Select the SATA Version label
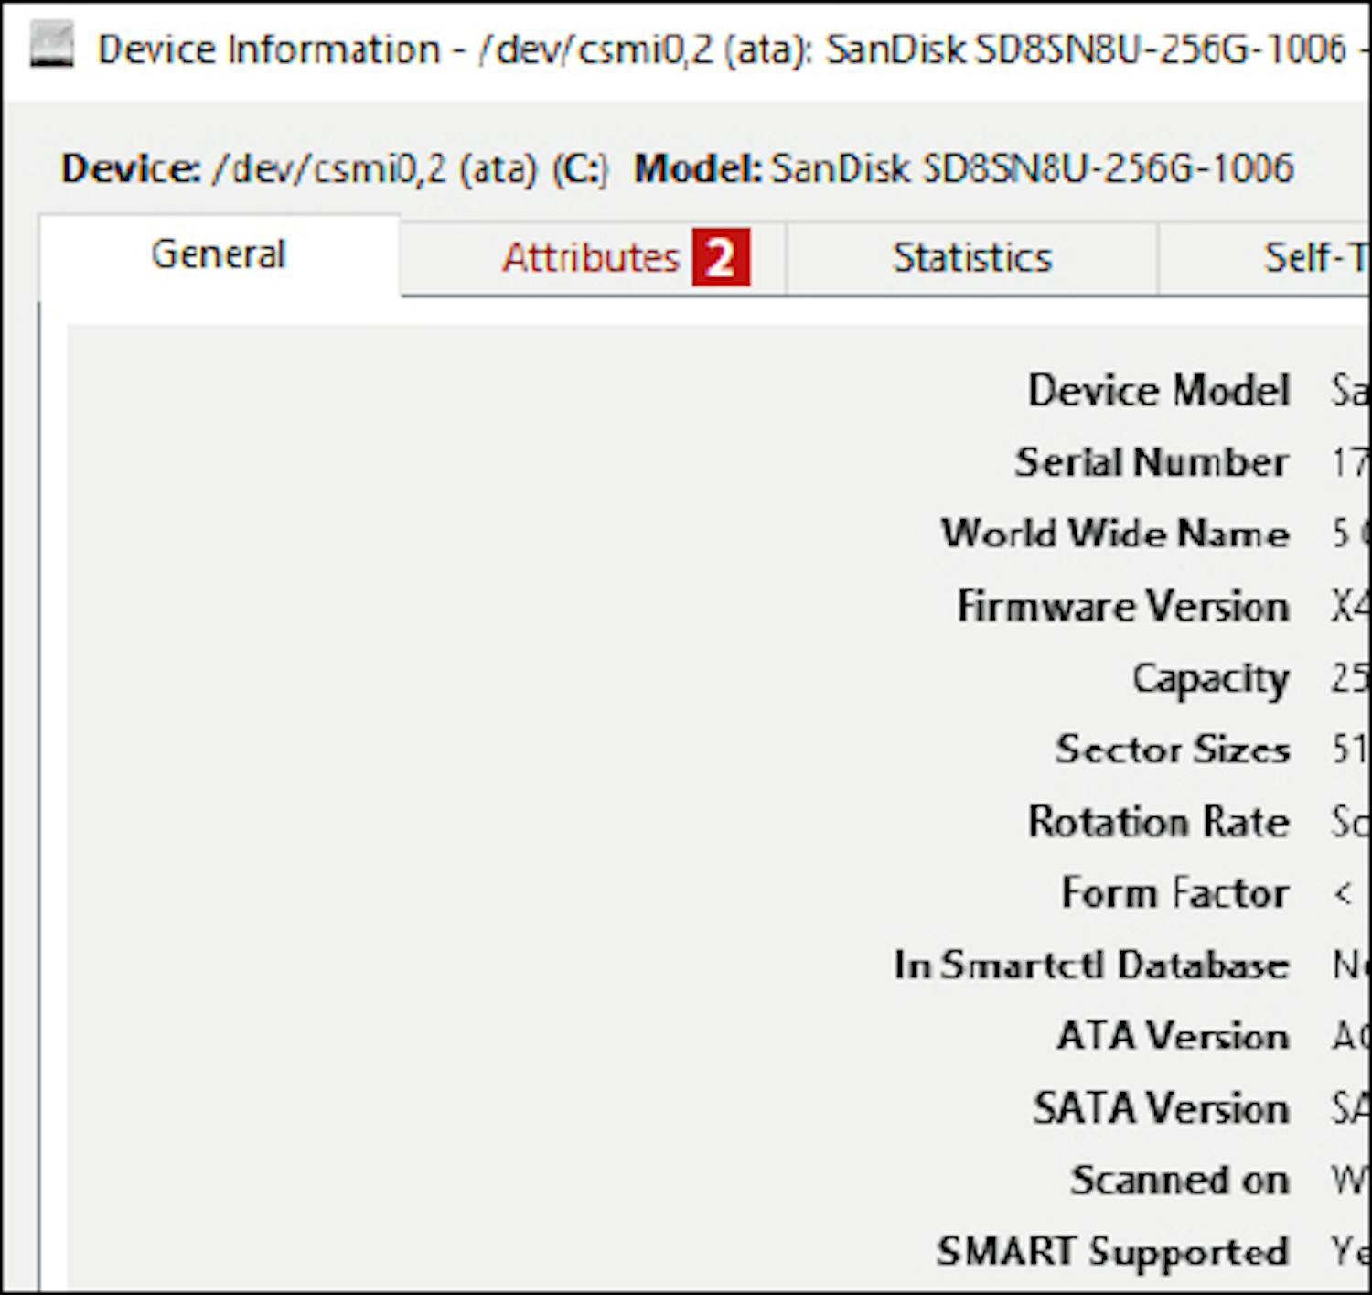The width and height of the screenshot is (1372, 1295). (x=1161, y=1108)
